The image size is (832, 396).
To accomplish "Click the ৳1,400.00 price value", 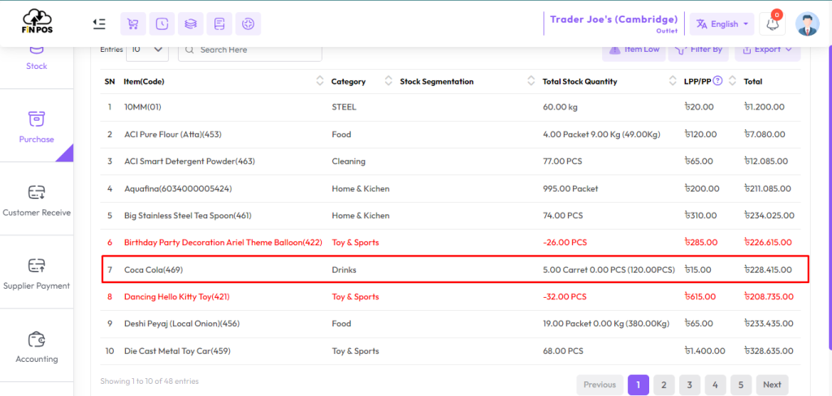I will pos(705,351).
